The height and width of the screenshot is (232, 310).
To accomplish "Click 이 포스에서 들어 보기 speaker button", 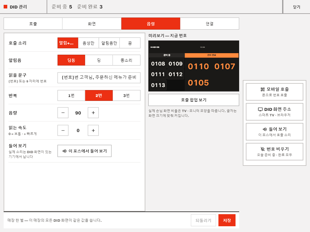I will tap(84, 151).
